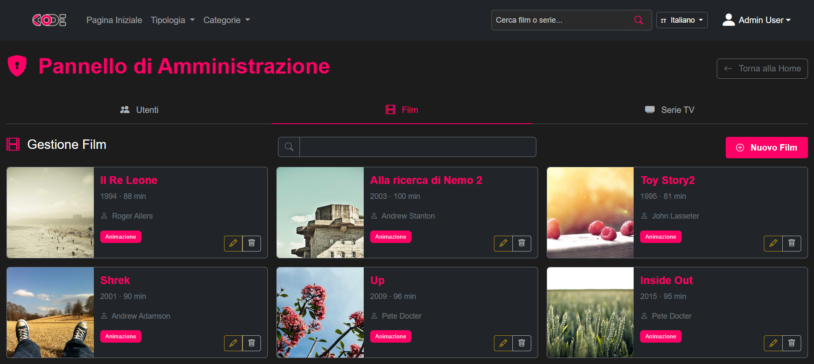Click the shield icon beside panel title

click(x=17, y=66)
